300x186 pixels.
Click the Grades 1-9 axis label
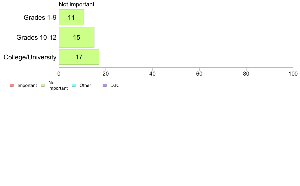tap(40, 17)
